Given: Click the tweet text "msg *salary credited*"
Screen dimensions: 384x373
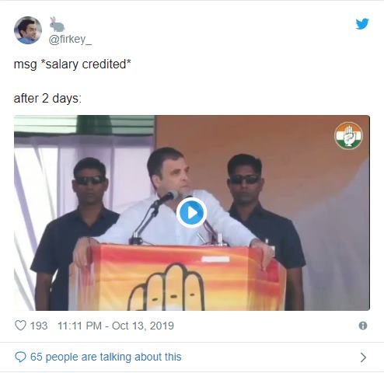Looking at the screenshot, I should pyautogui.click(x=72, y=64).
